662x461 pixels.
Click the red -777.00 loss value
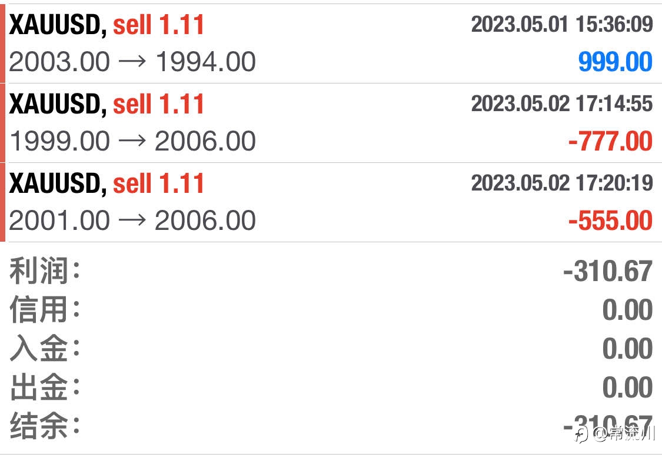pos(610,141)
